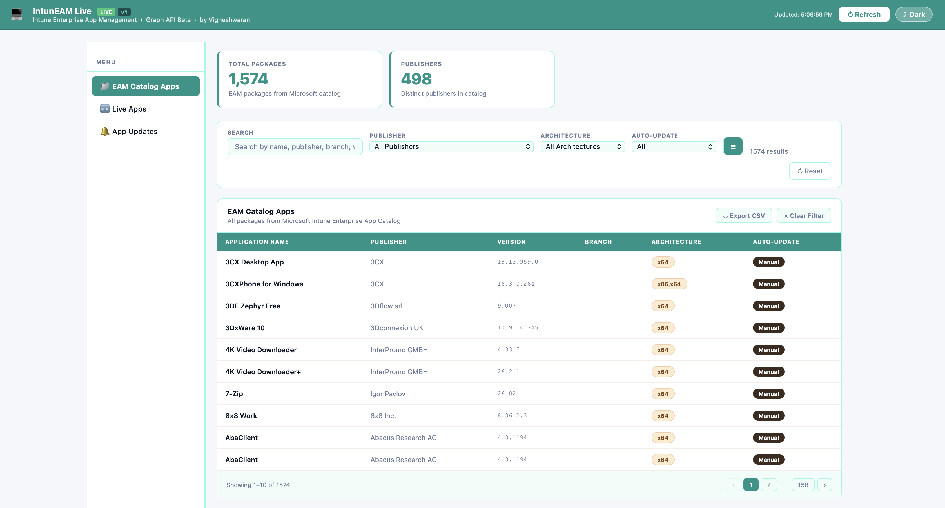
Task: Click version 18.13.959.0 cell
Action: (517, 262)
